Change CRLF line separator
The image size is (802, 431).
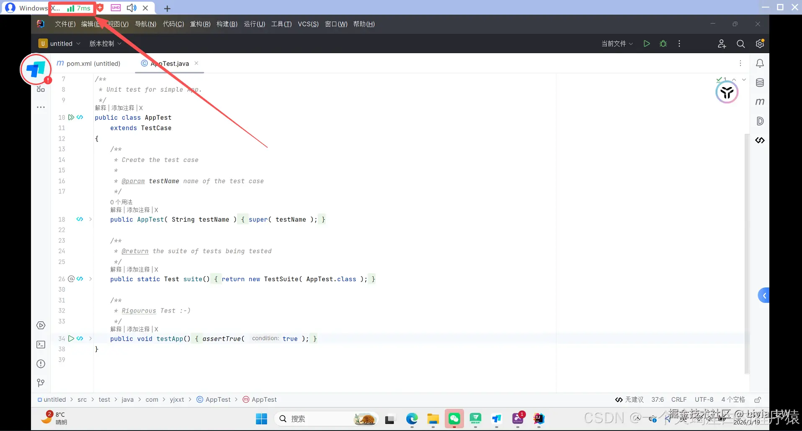[679, 400]
